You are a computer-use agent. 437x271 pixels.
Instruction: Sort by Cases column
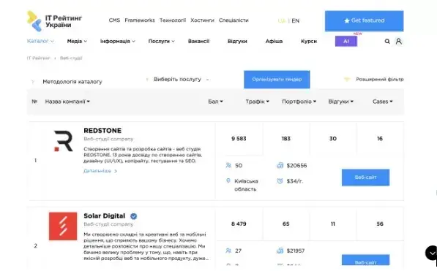coord(382,102)
